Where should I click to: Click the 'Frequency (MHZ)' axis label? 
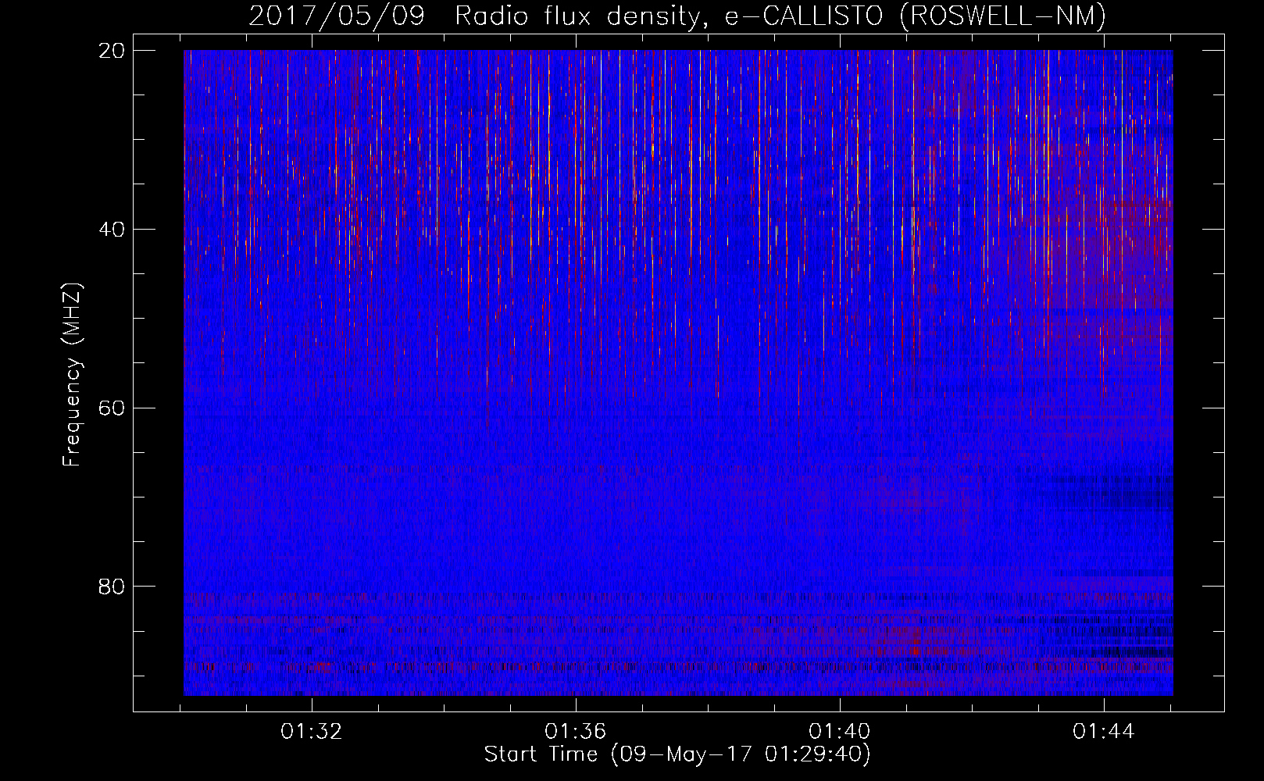(x=72, y=375)
